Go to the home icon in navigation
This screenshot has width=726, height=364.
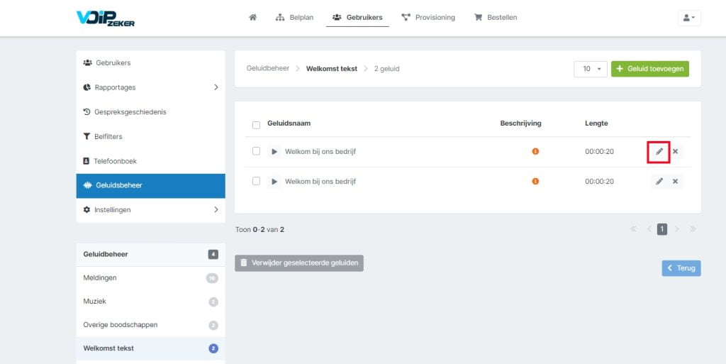coord(253,18)
